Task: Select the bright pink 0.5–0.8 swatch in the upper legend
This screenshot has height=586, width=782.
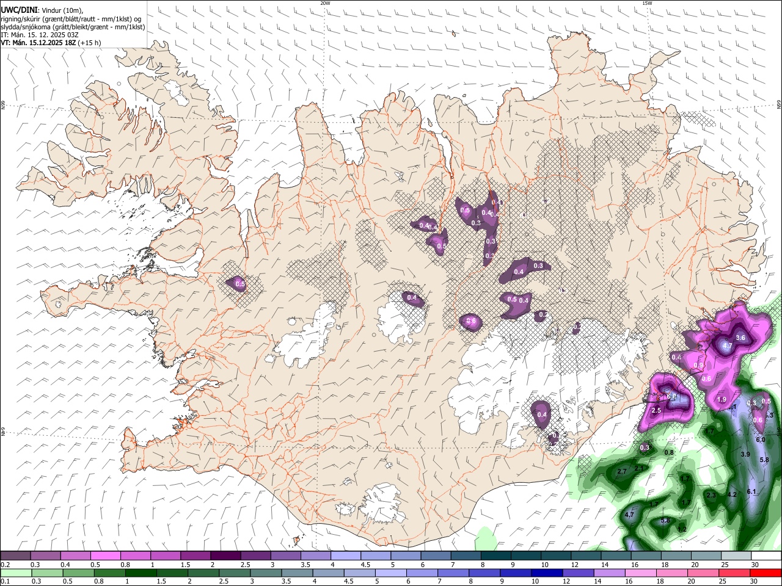Action: (105, 556)
